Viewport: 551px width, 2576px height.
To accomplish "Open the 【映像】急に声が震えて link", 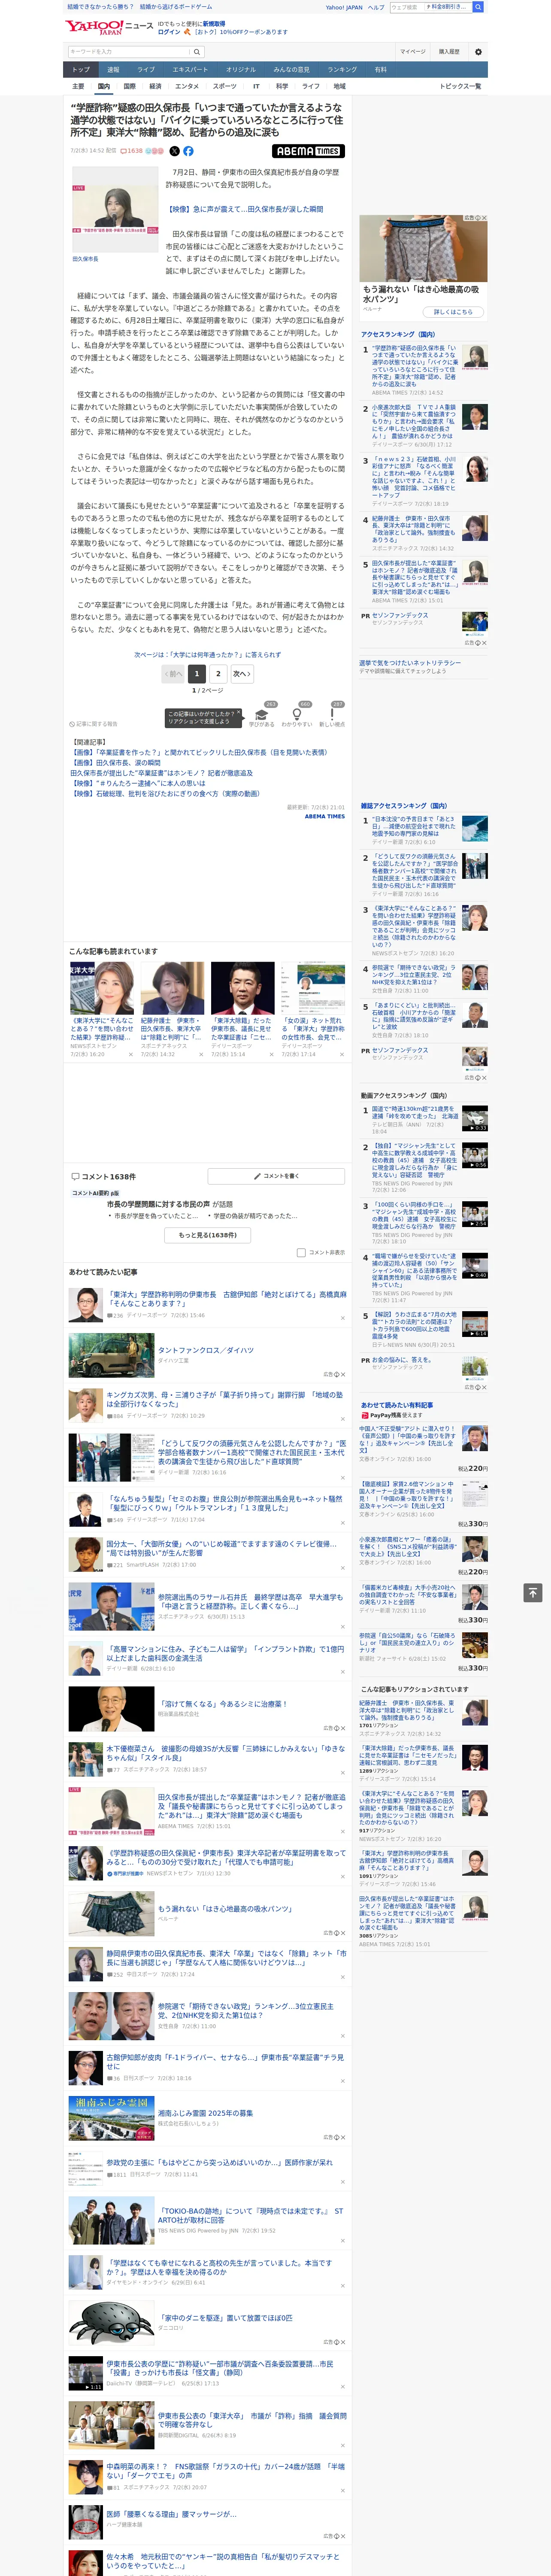I will (245, 209).
